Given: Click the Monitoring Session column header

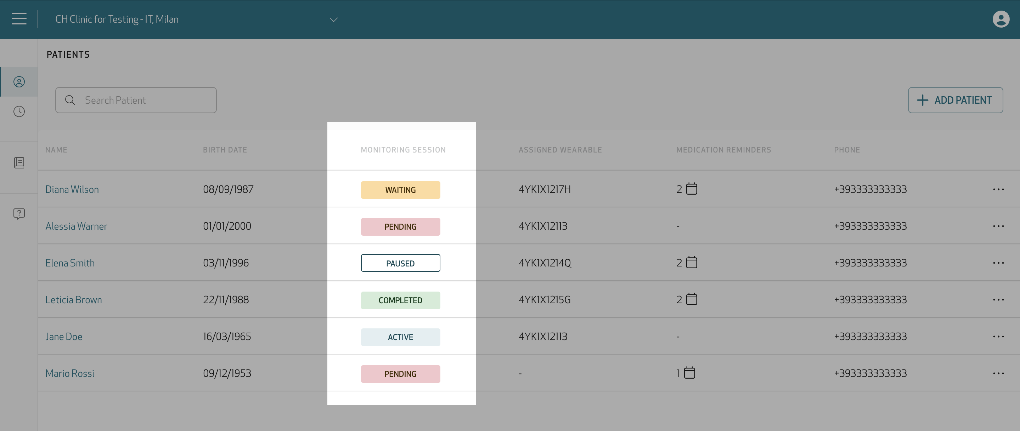Looking at the screenshot, I should [403, 149].
